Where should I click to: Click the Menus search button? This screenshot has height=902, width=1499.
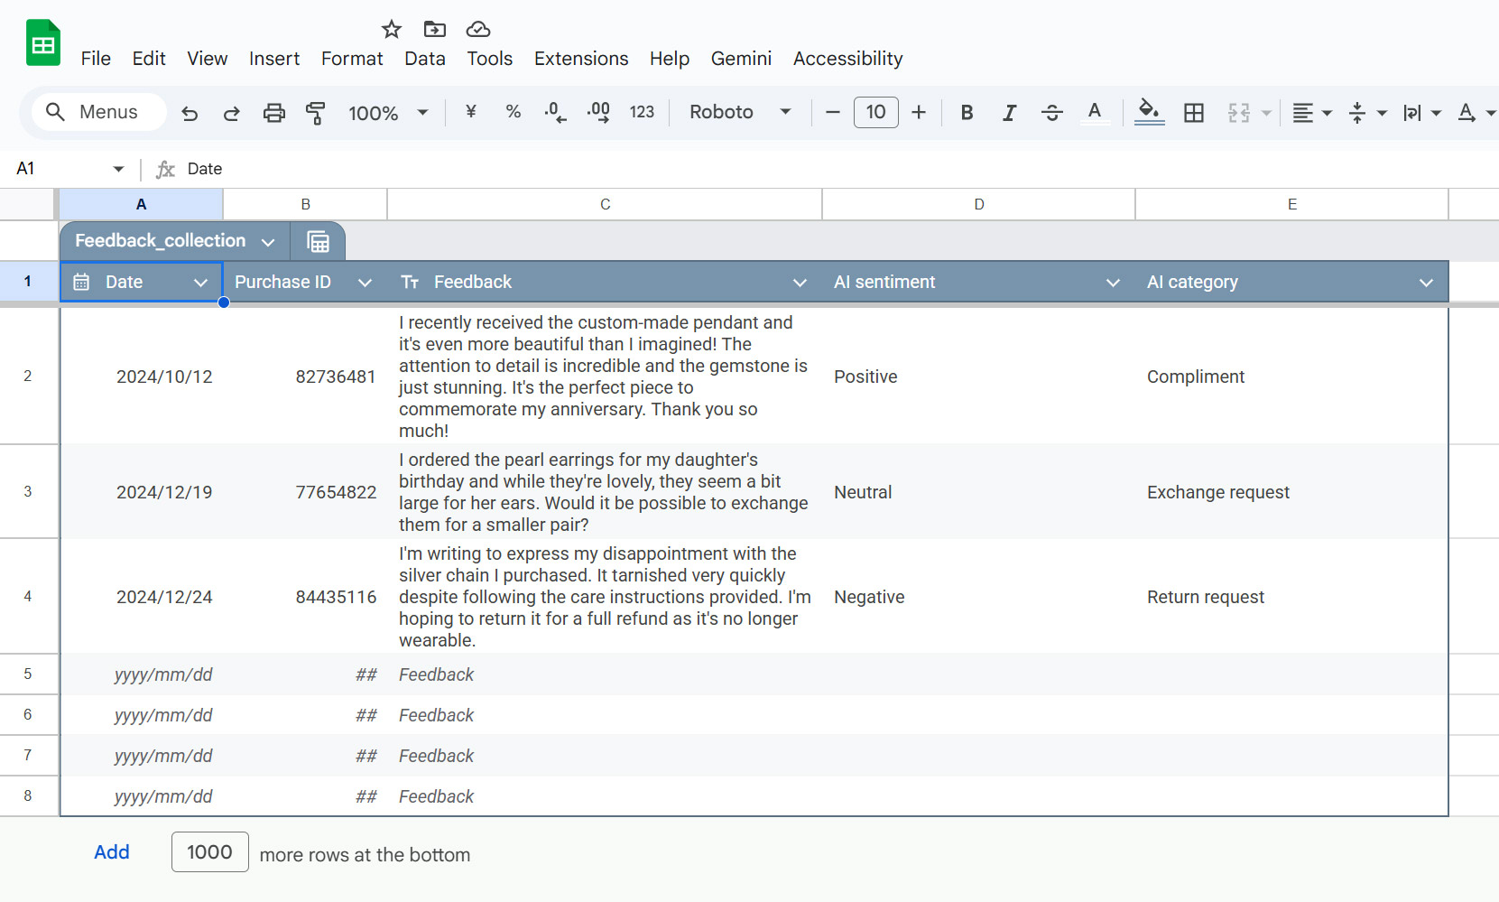(99, 112)
